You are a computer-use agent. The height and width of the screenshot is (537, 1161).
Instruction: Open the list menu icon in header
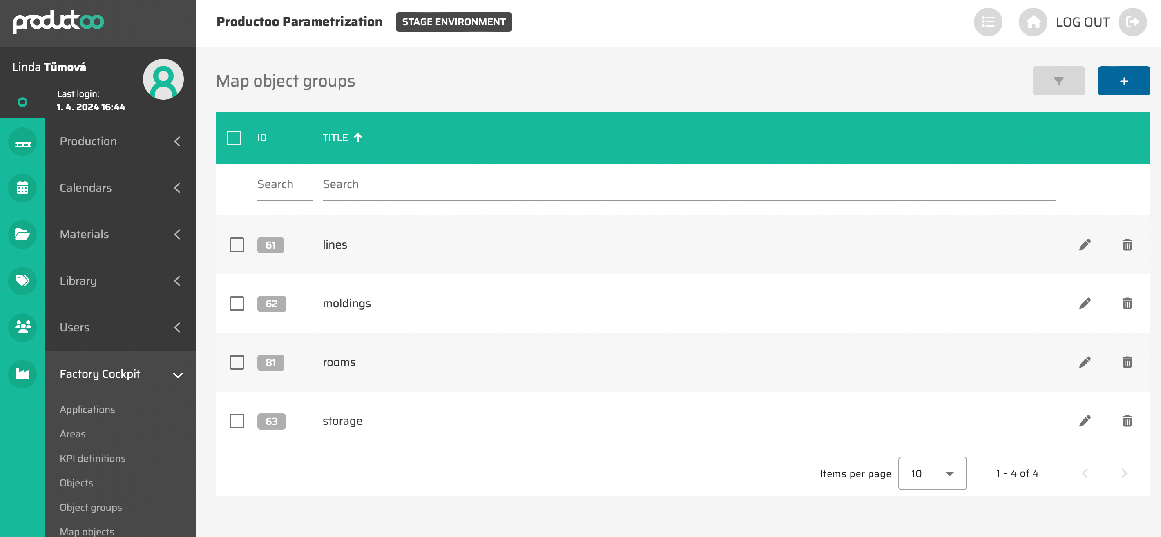tap(987, 22)
